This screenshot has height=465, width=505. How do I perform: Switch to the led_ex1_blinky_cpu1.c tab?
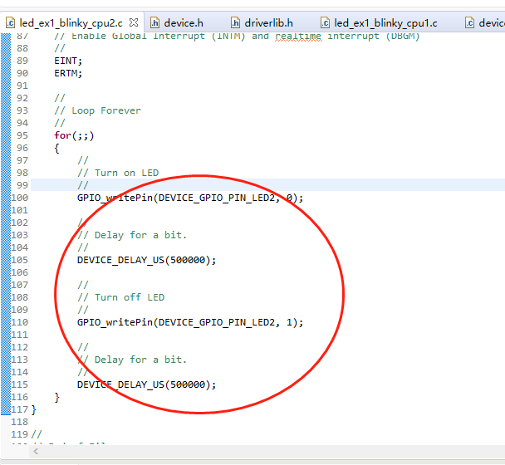tap(385, 23)
